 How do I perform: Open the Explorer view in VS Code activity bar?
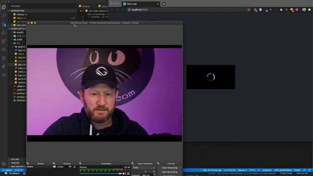click(4, 7)
